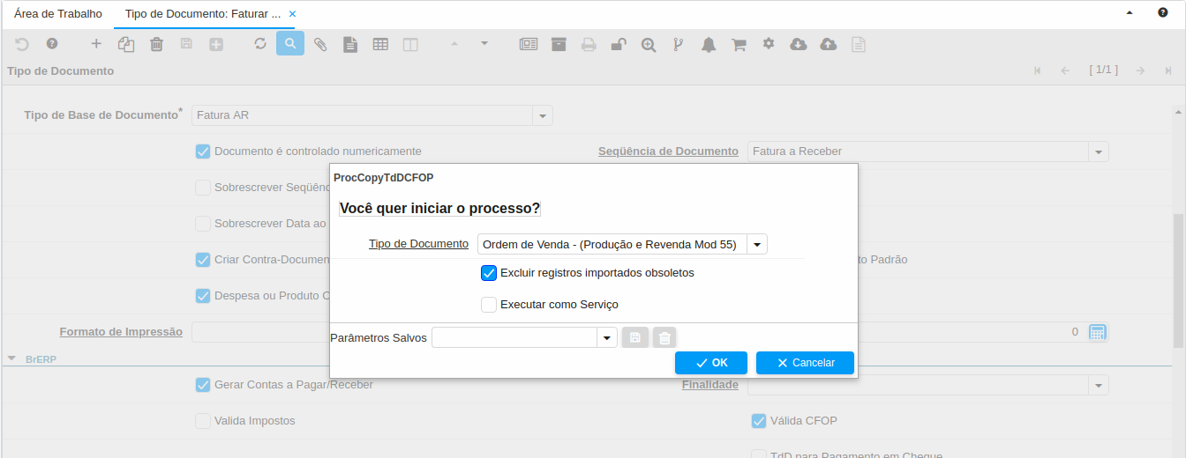
Task: Click the Process gear toolbar icon
Action: 769,43
